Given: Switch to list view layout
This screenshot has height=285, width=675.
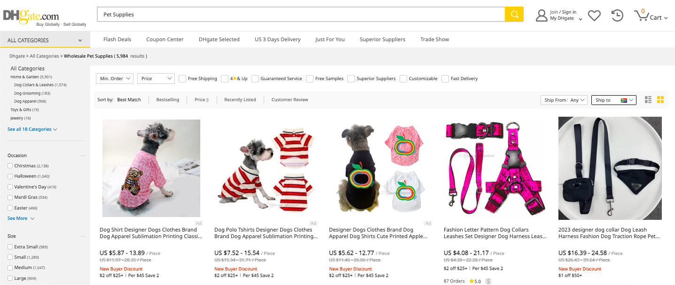Looking at the screenshot, I should point(648,99).
